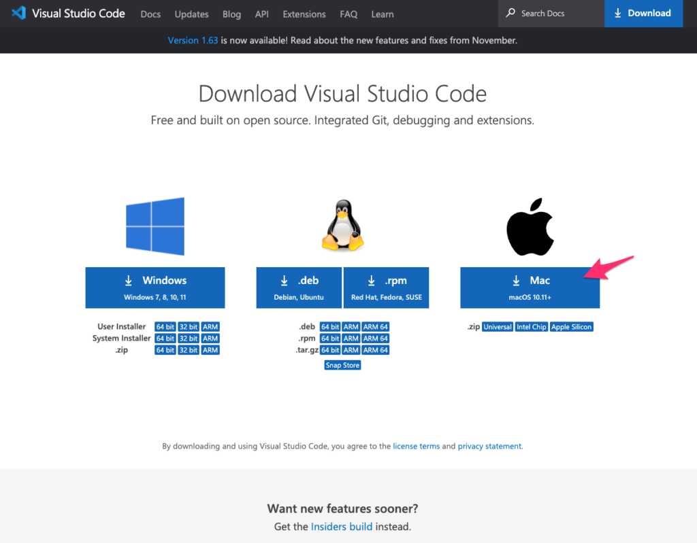Open the license terms link
The height and width of the screenshot is (543, 697).
tap(416, 446)
